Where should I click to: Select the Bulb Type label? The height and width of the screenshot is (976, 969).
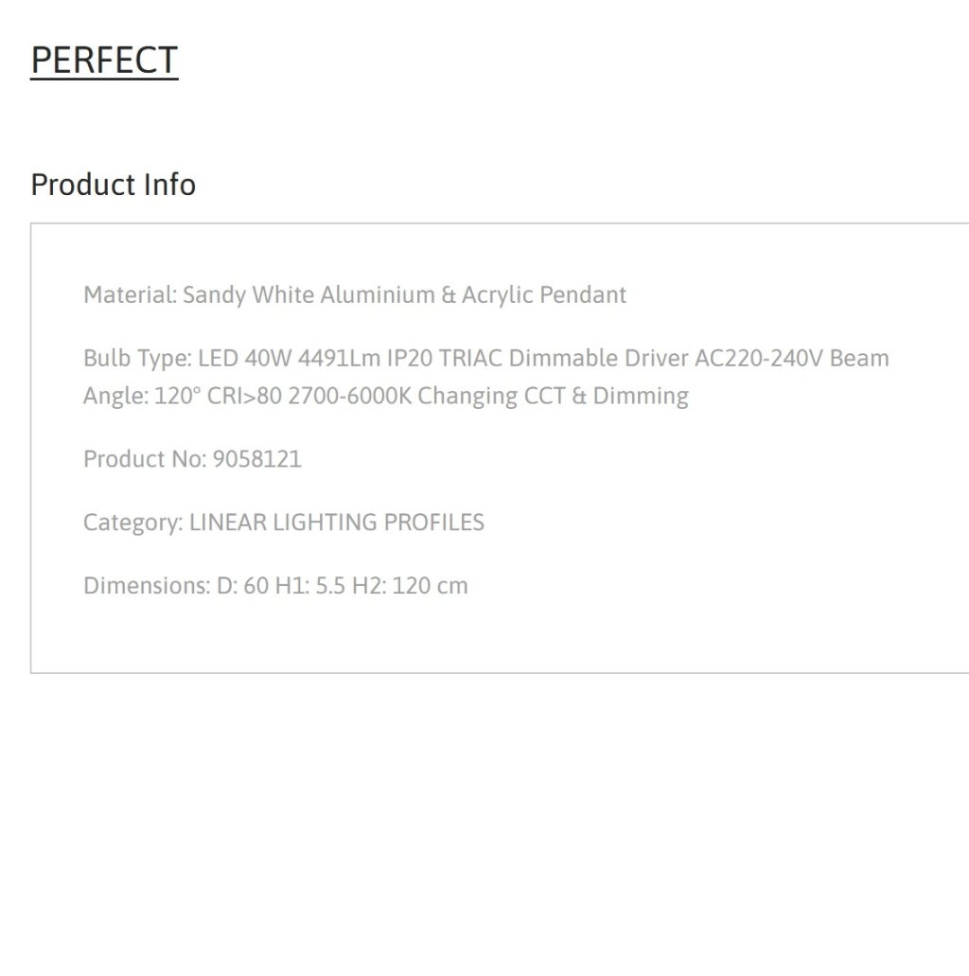click(137, 358)
